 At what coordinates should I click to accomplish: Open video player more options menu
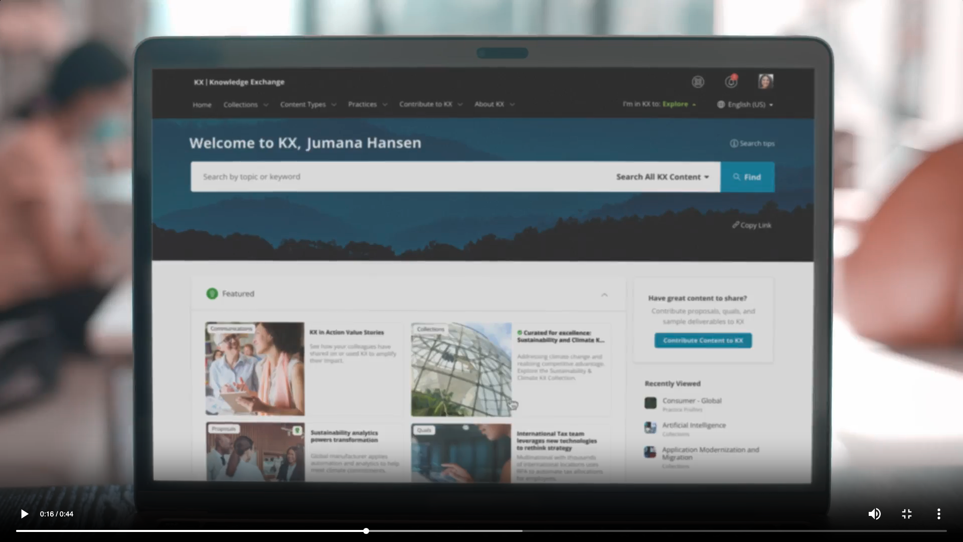click(938, 514)
